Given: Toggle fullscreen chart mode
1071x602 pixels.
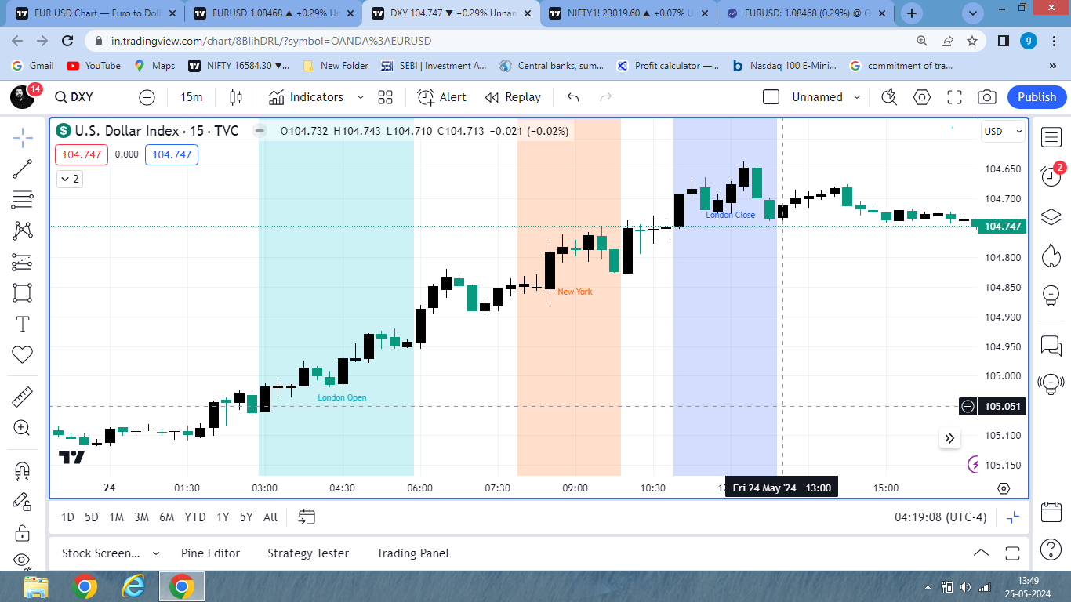Looking at the screenshot, I should [x=953, y=97].
